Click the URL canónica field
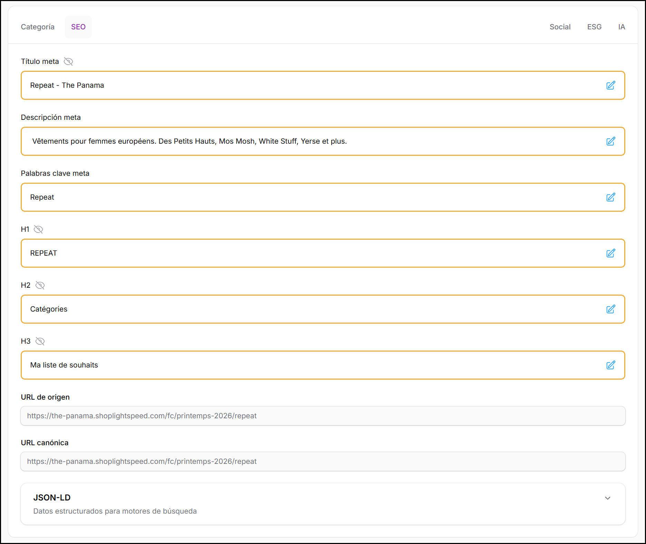Screen dimensions: 646x544 tap(323, 461)
